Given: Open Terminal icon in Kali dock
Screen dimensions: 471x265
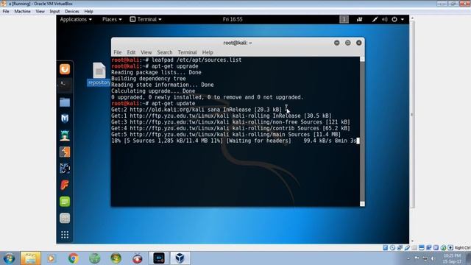Looking at the screenshot, I should point(65,85).
